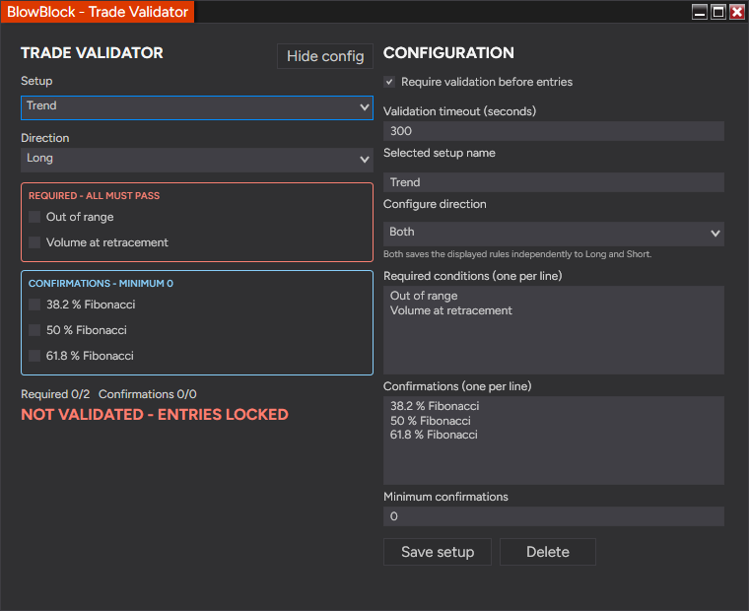Click the Minimum confirmations field
The height and width of the screenshot is (611, 749).
(554, 516)
